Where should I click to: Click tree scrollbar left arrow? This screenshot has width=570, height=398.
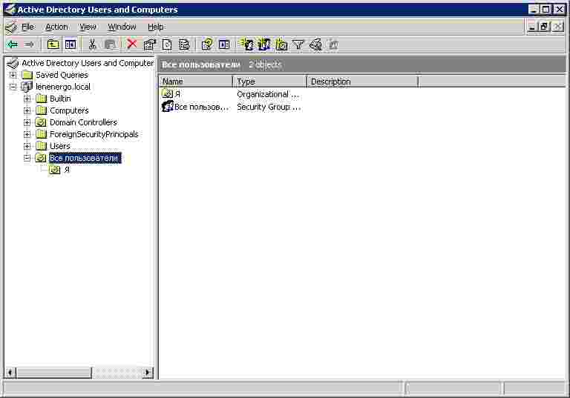tap(10, 372)
